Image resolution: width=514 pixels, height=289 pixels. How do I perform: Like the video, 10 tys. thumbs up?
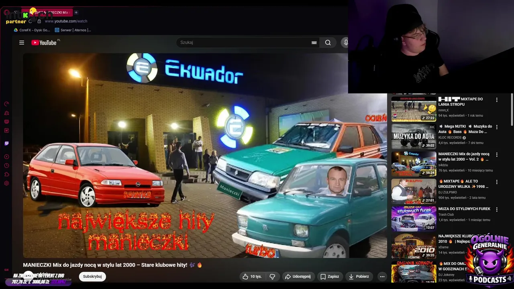pos(252,277)
